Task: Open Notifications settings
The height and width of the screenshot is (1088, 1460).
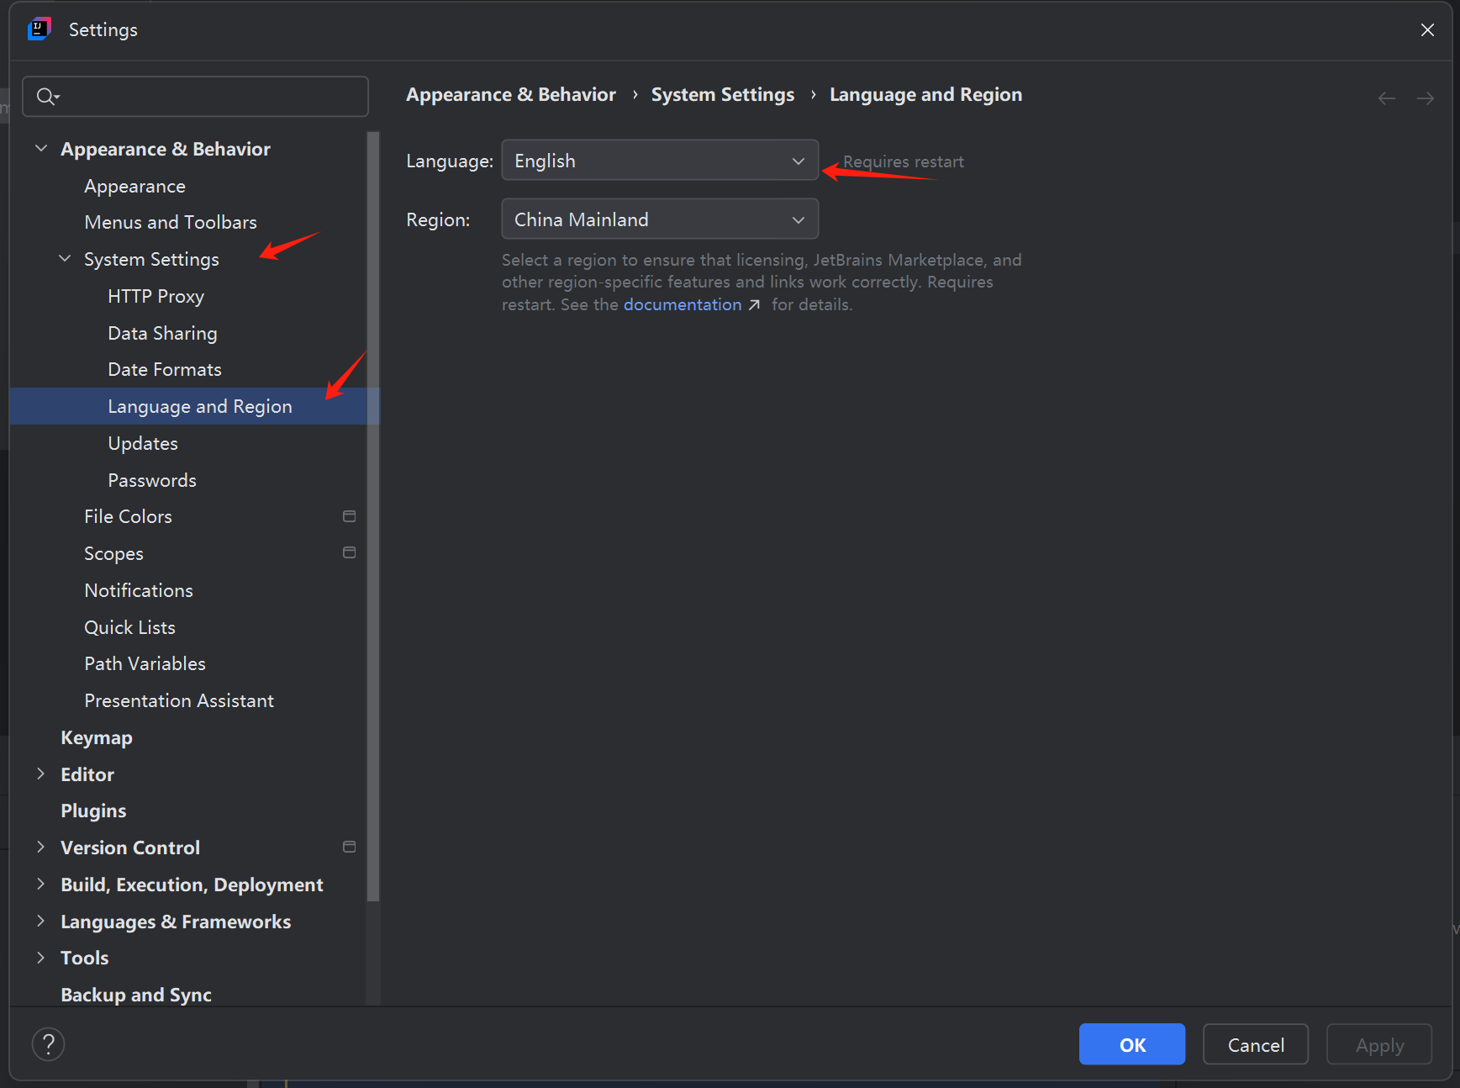Action: click(x=139, y=590)
